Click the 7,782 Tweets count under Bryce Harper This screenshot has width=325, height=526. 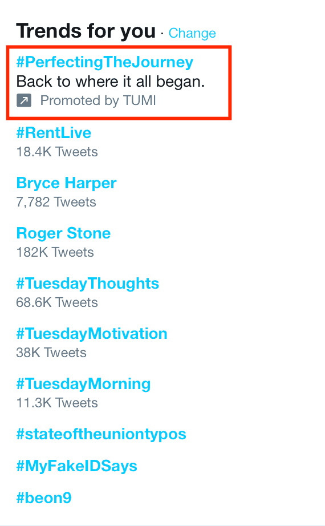pyautogui.click(x=56, y=203)
